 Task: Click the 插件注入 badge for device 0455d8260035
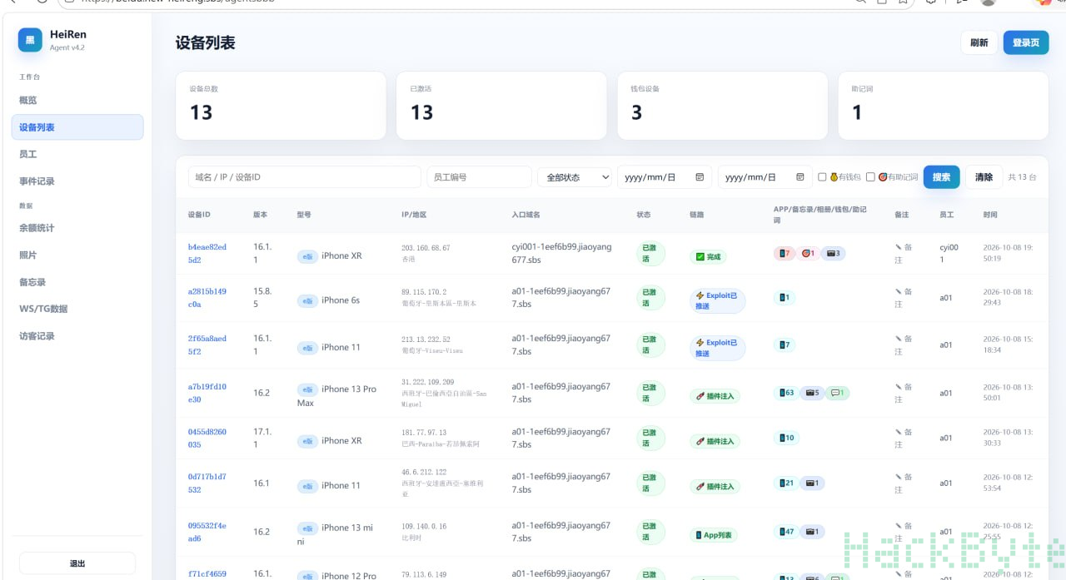pyautogui.click(x=715, y=441)
